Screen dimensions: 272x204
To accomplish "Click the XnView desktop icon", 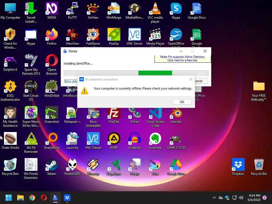I will pyautogui.click(x=93, y=11).
